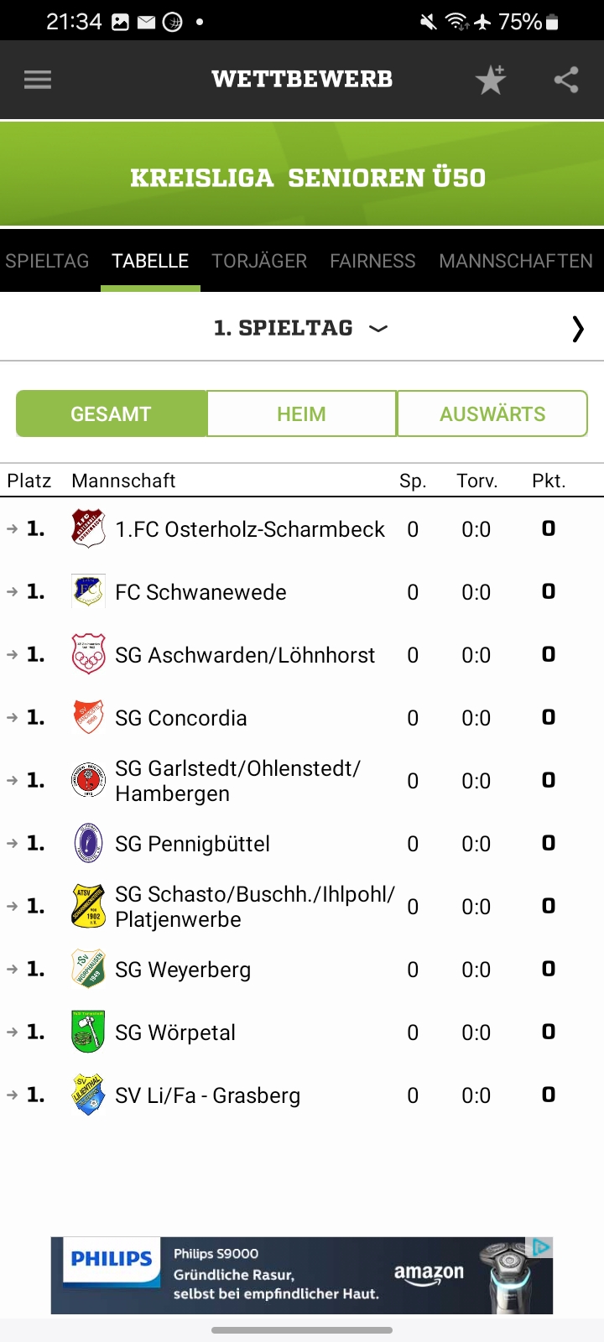604x1342 pixels.
Task: Add competition to favorites with star icon
Action: coord(491,80)
